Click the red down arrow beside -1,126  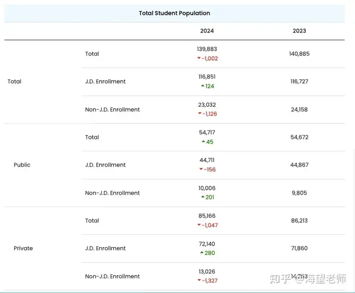(x=200, y=114)
